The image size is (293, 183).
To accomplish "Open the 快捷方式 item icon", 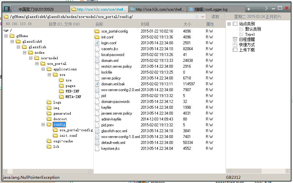I will (235, 45).
